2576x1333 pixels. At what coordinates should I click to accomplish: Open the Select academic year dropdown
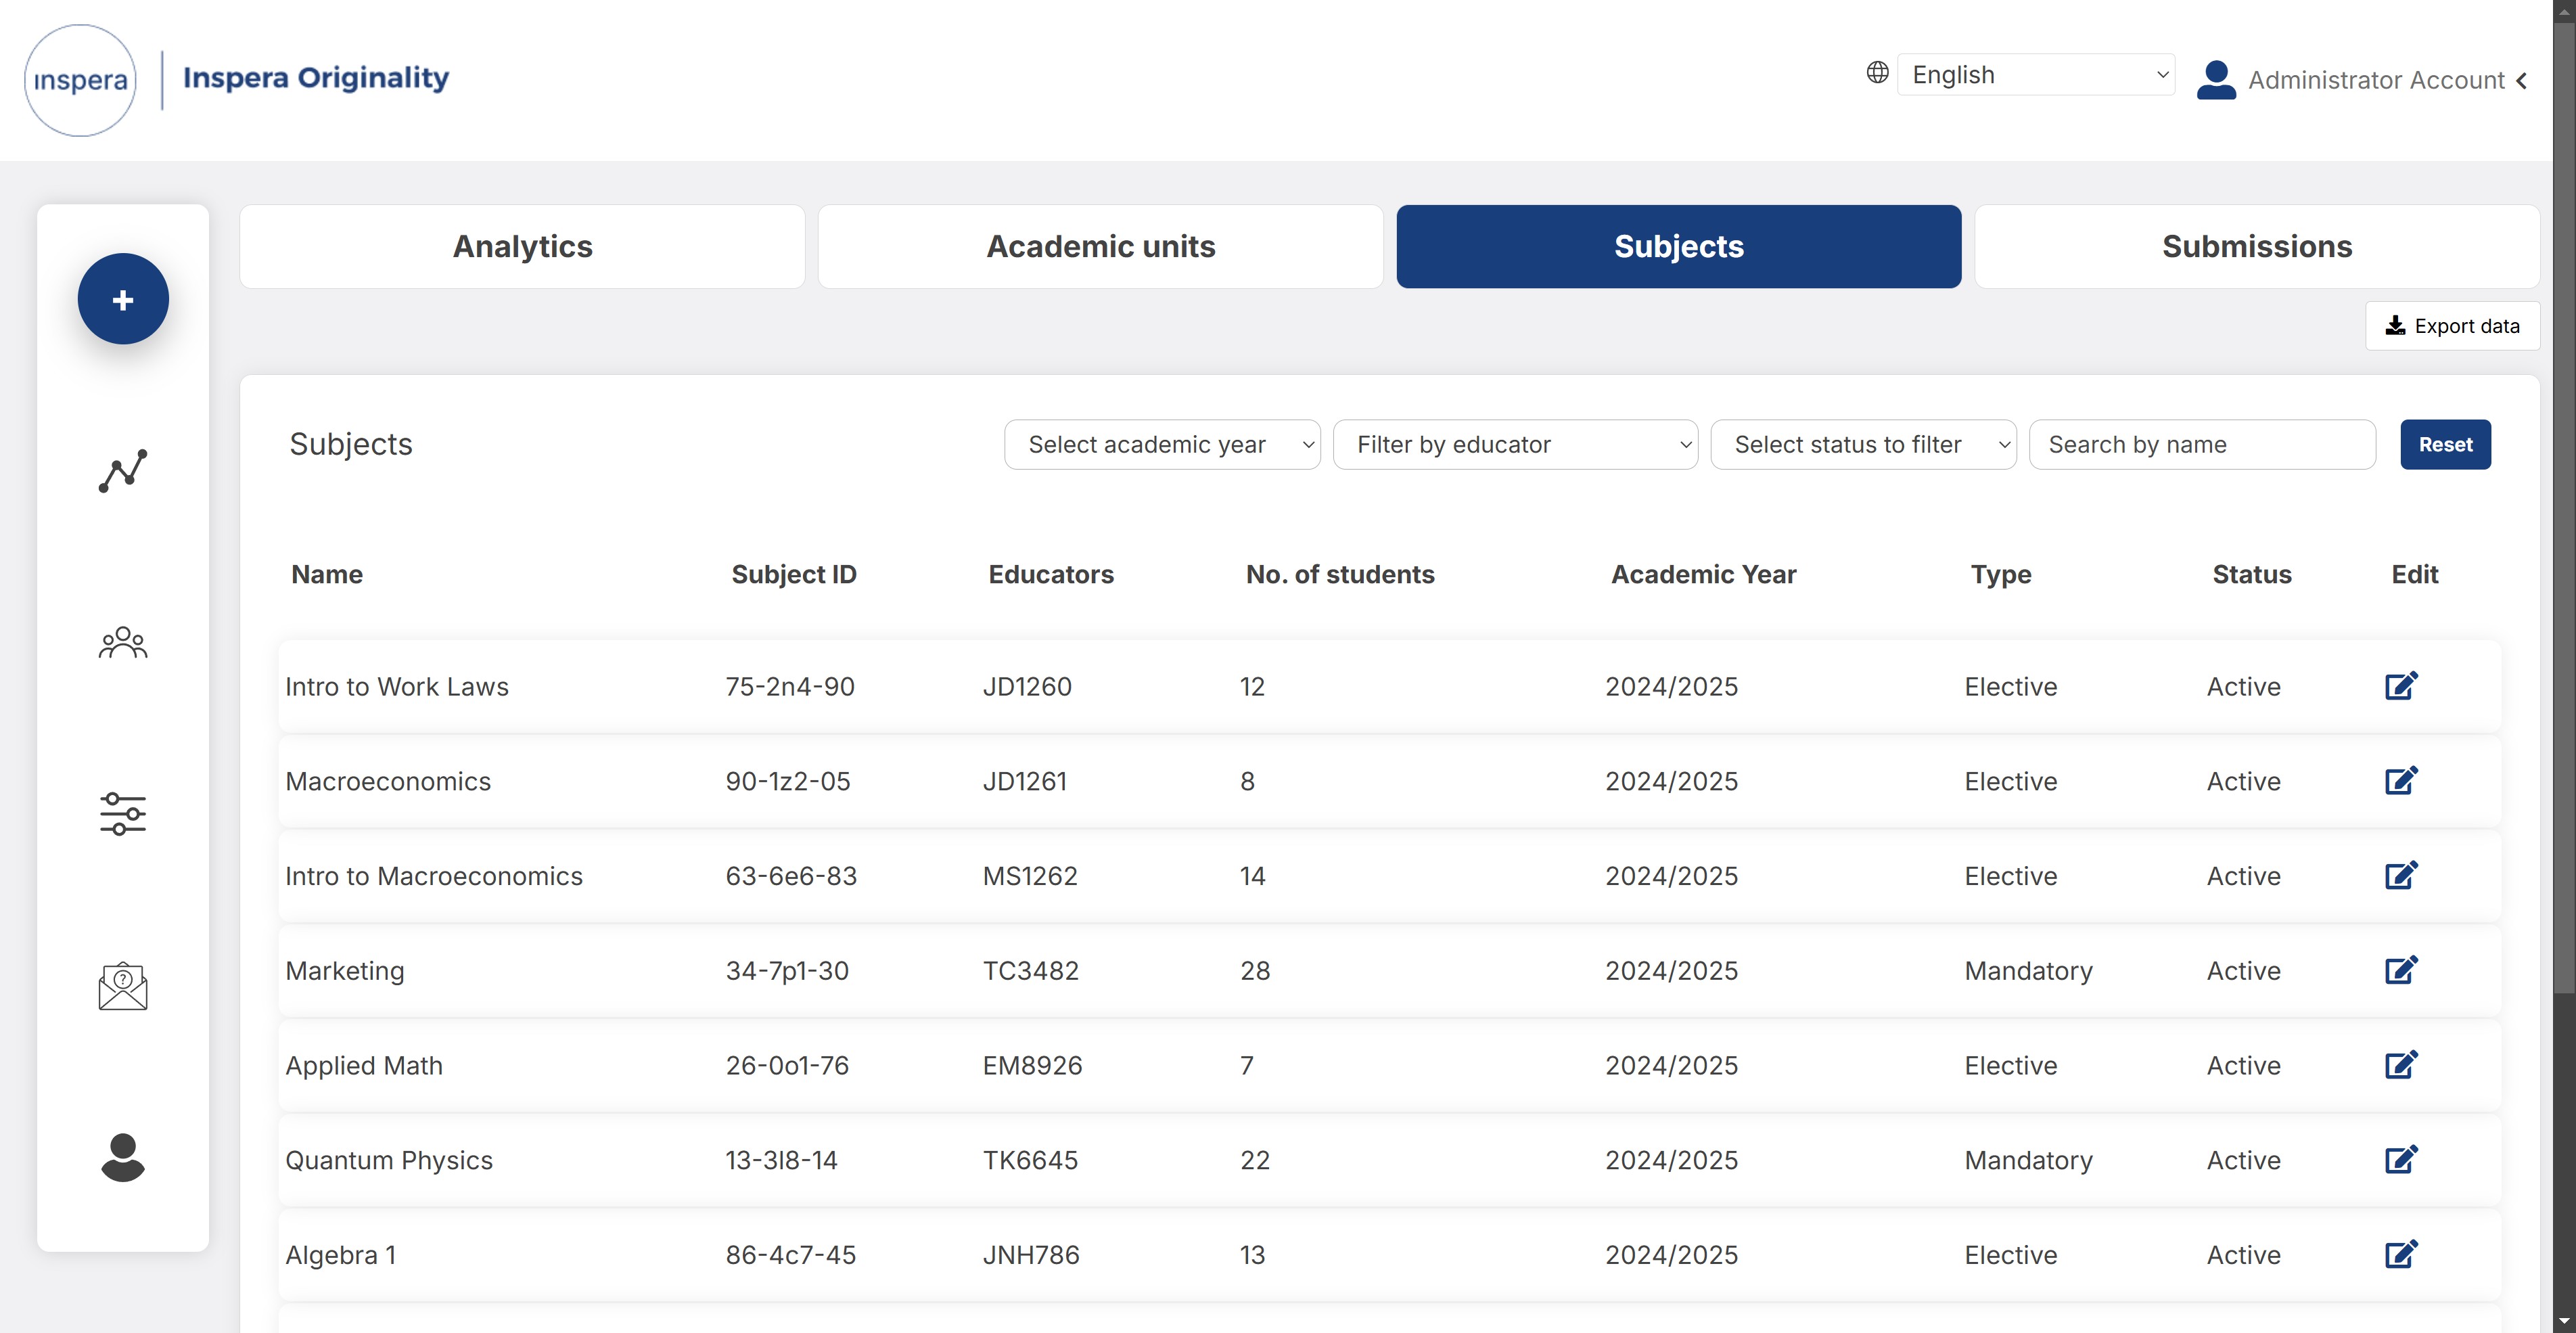(x=1162, y=444)
